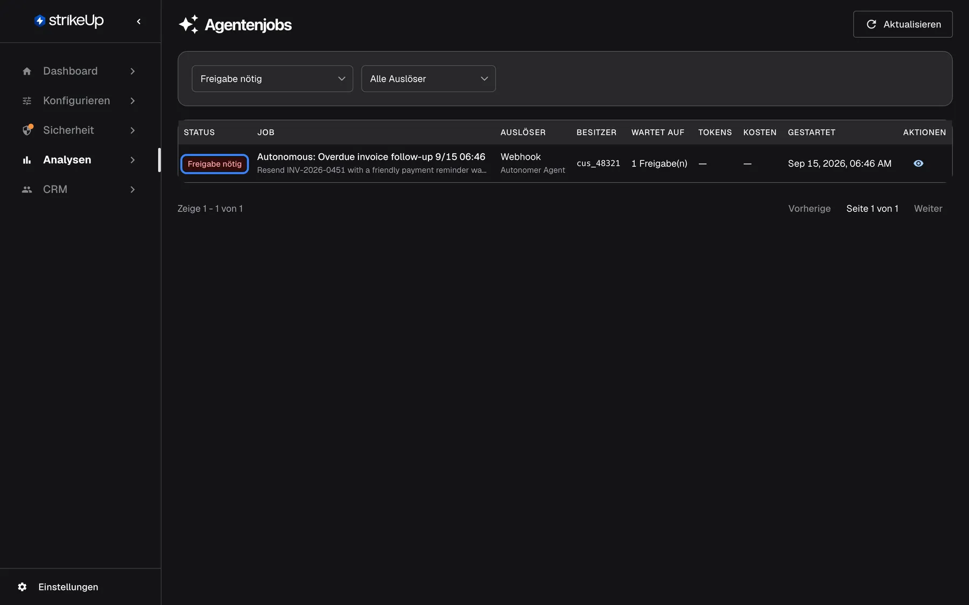This screenshot has width=969, height=605.
Task: Click the Sep 15, 2026, 06:46 AM date
Action: pos(839,163)
